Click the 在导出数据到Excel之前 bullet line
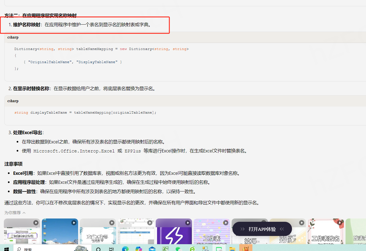This screenshot has height=251, width=366. pyautogui.click(x=93, y=142)
